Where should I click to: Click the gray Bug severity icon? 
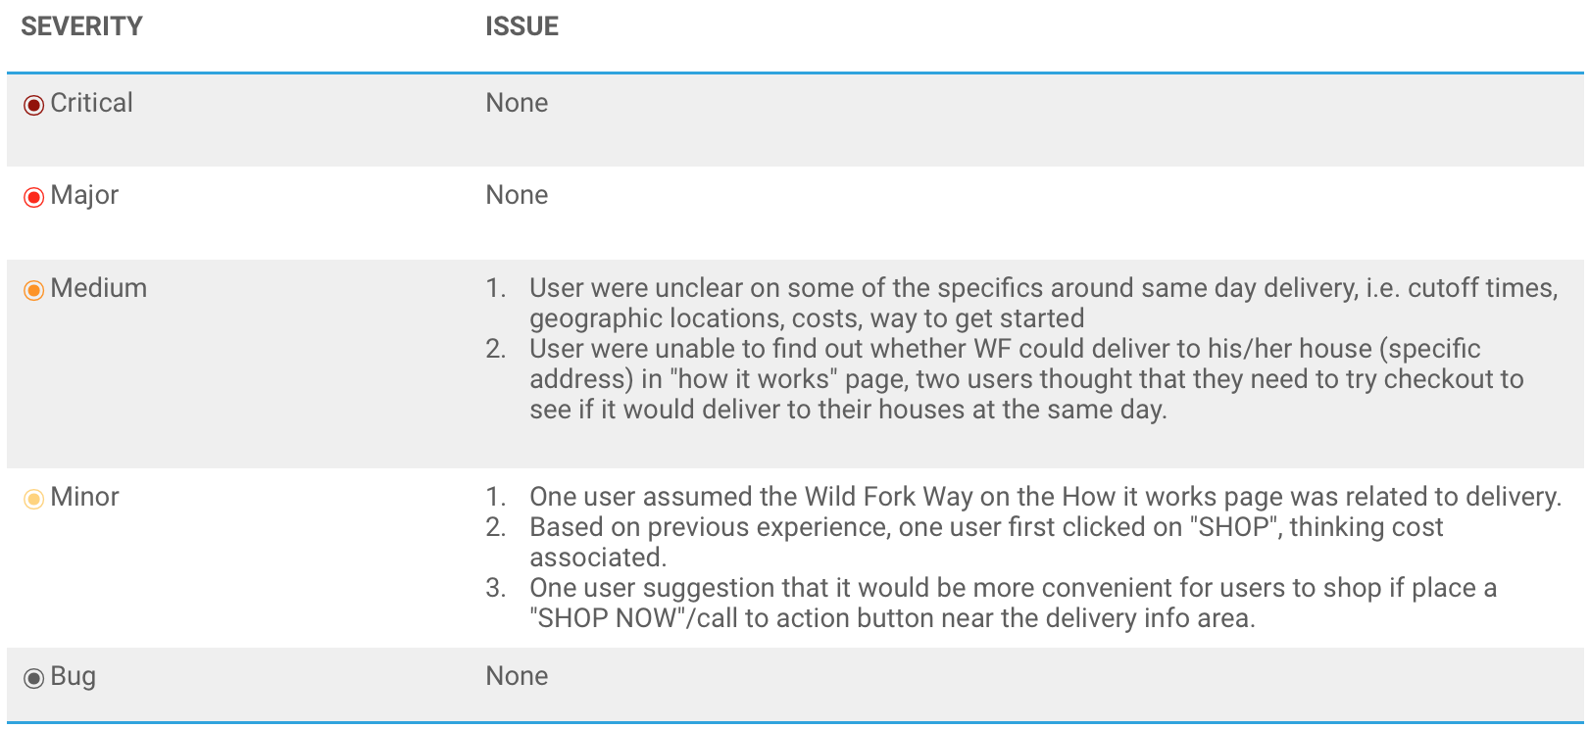point(34,678)
